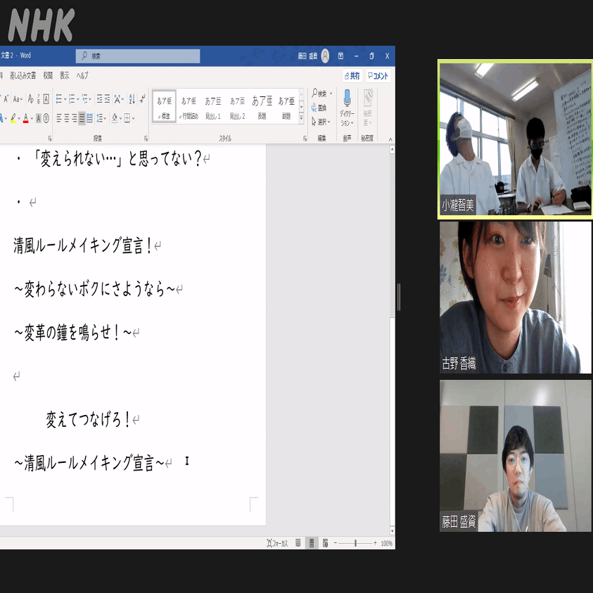Viewport: 593px width, 593px height.
Task: Open the ヘルプ tab
Action: point(82,76)
